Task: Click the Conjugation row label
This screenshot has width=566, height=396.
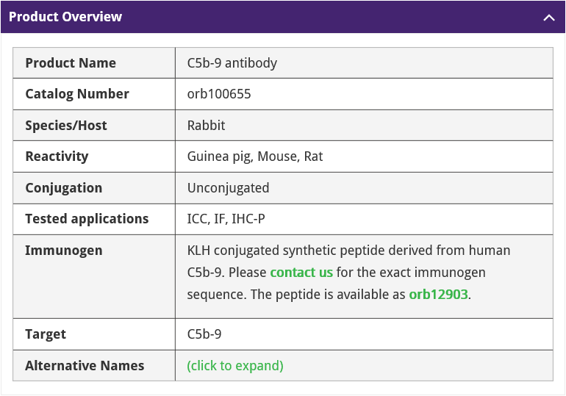Action: pos(64,188)
